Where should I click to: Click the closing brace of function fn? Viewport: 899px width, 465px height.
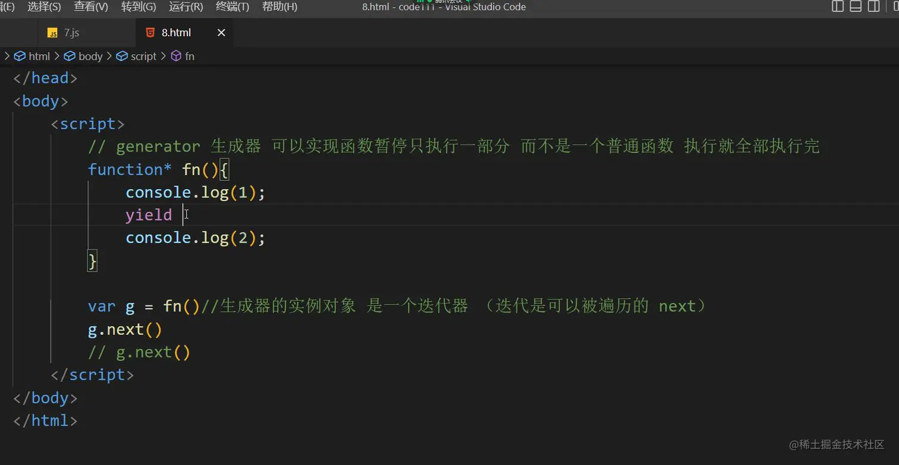tap(92, 260)
